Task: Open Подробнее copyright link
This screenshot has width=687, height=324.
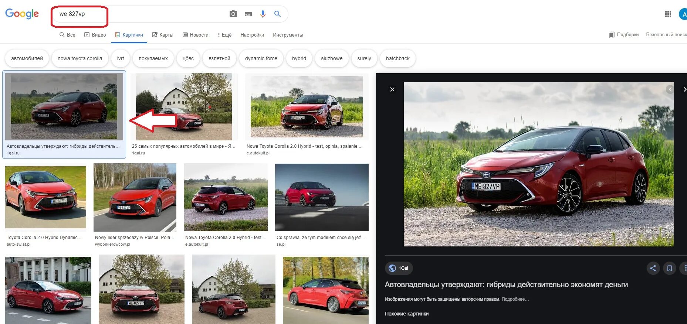Action: 515,299
